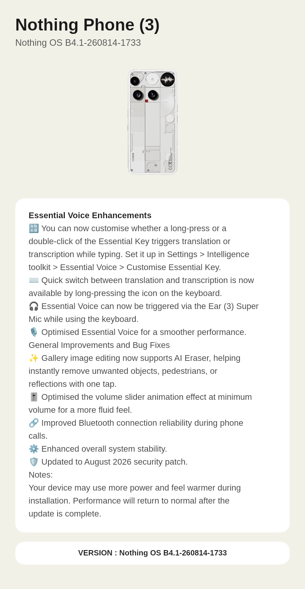Click the Nothing OS B4.1-260814-1733 subtitle
This screenshot has width=305, height=589.
(x=78, y=43)
